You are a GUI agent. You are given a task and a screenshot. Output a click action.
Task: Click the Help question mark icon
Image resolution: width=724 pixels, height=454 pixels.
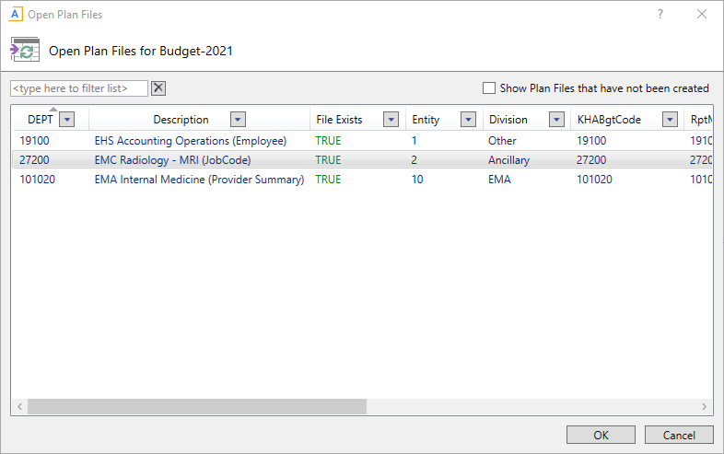[x=660, y=15]
